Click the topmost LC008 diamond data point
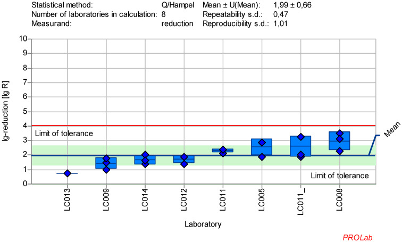The image size is (402, 242). [340, 133]
